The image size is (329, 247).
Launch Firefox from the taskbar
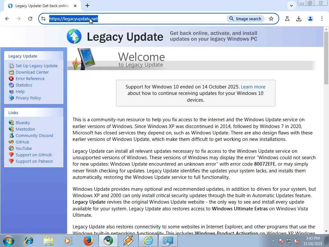[88, 241]
